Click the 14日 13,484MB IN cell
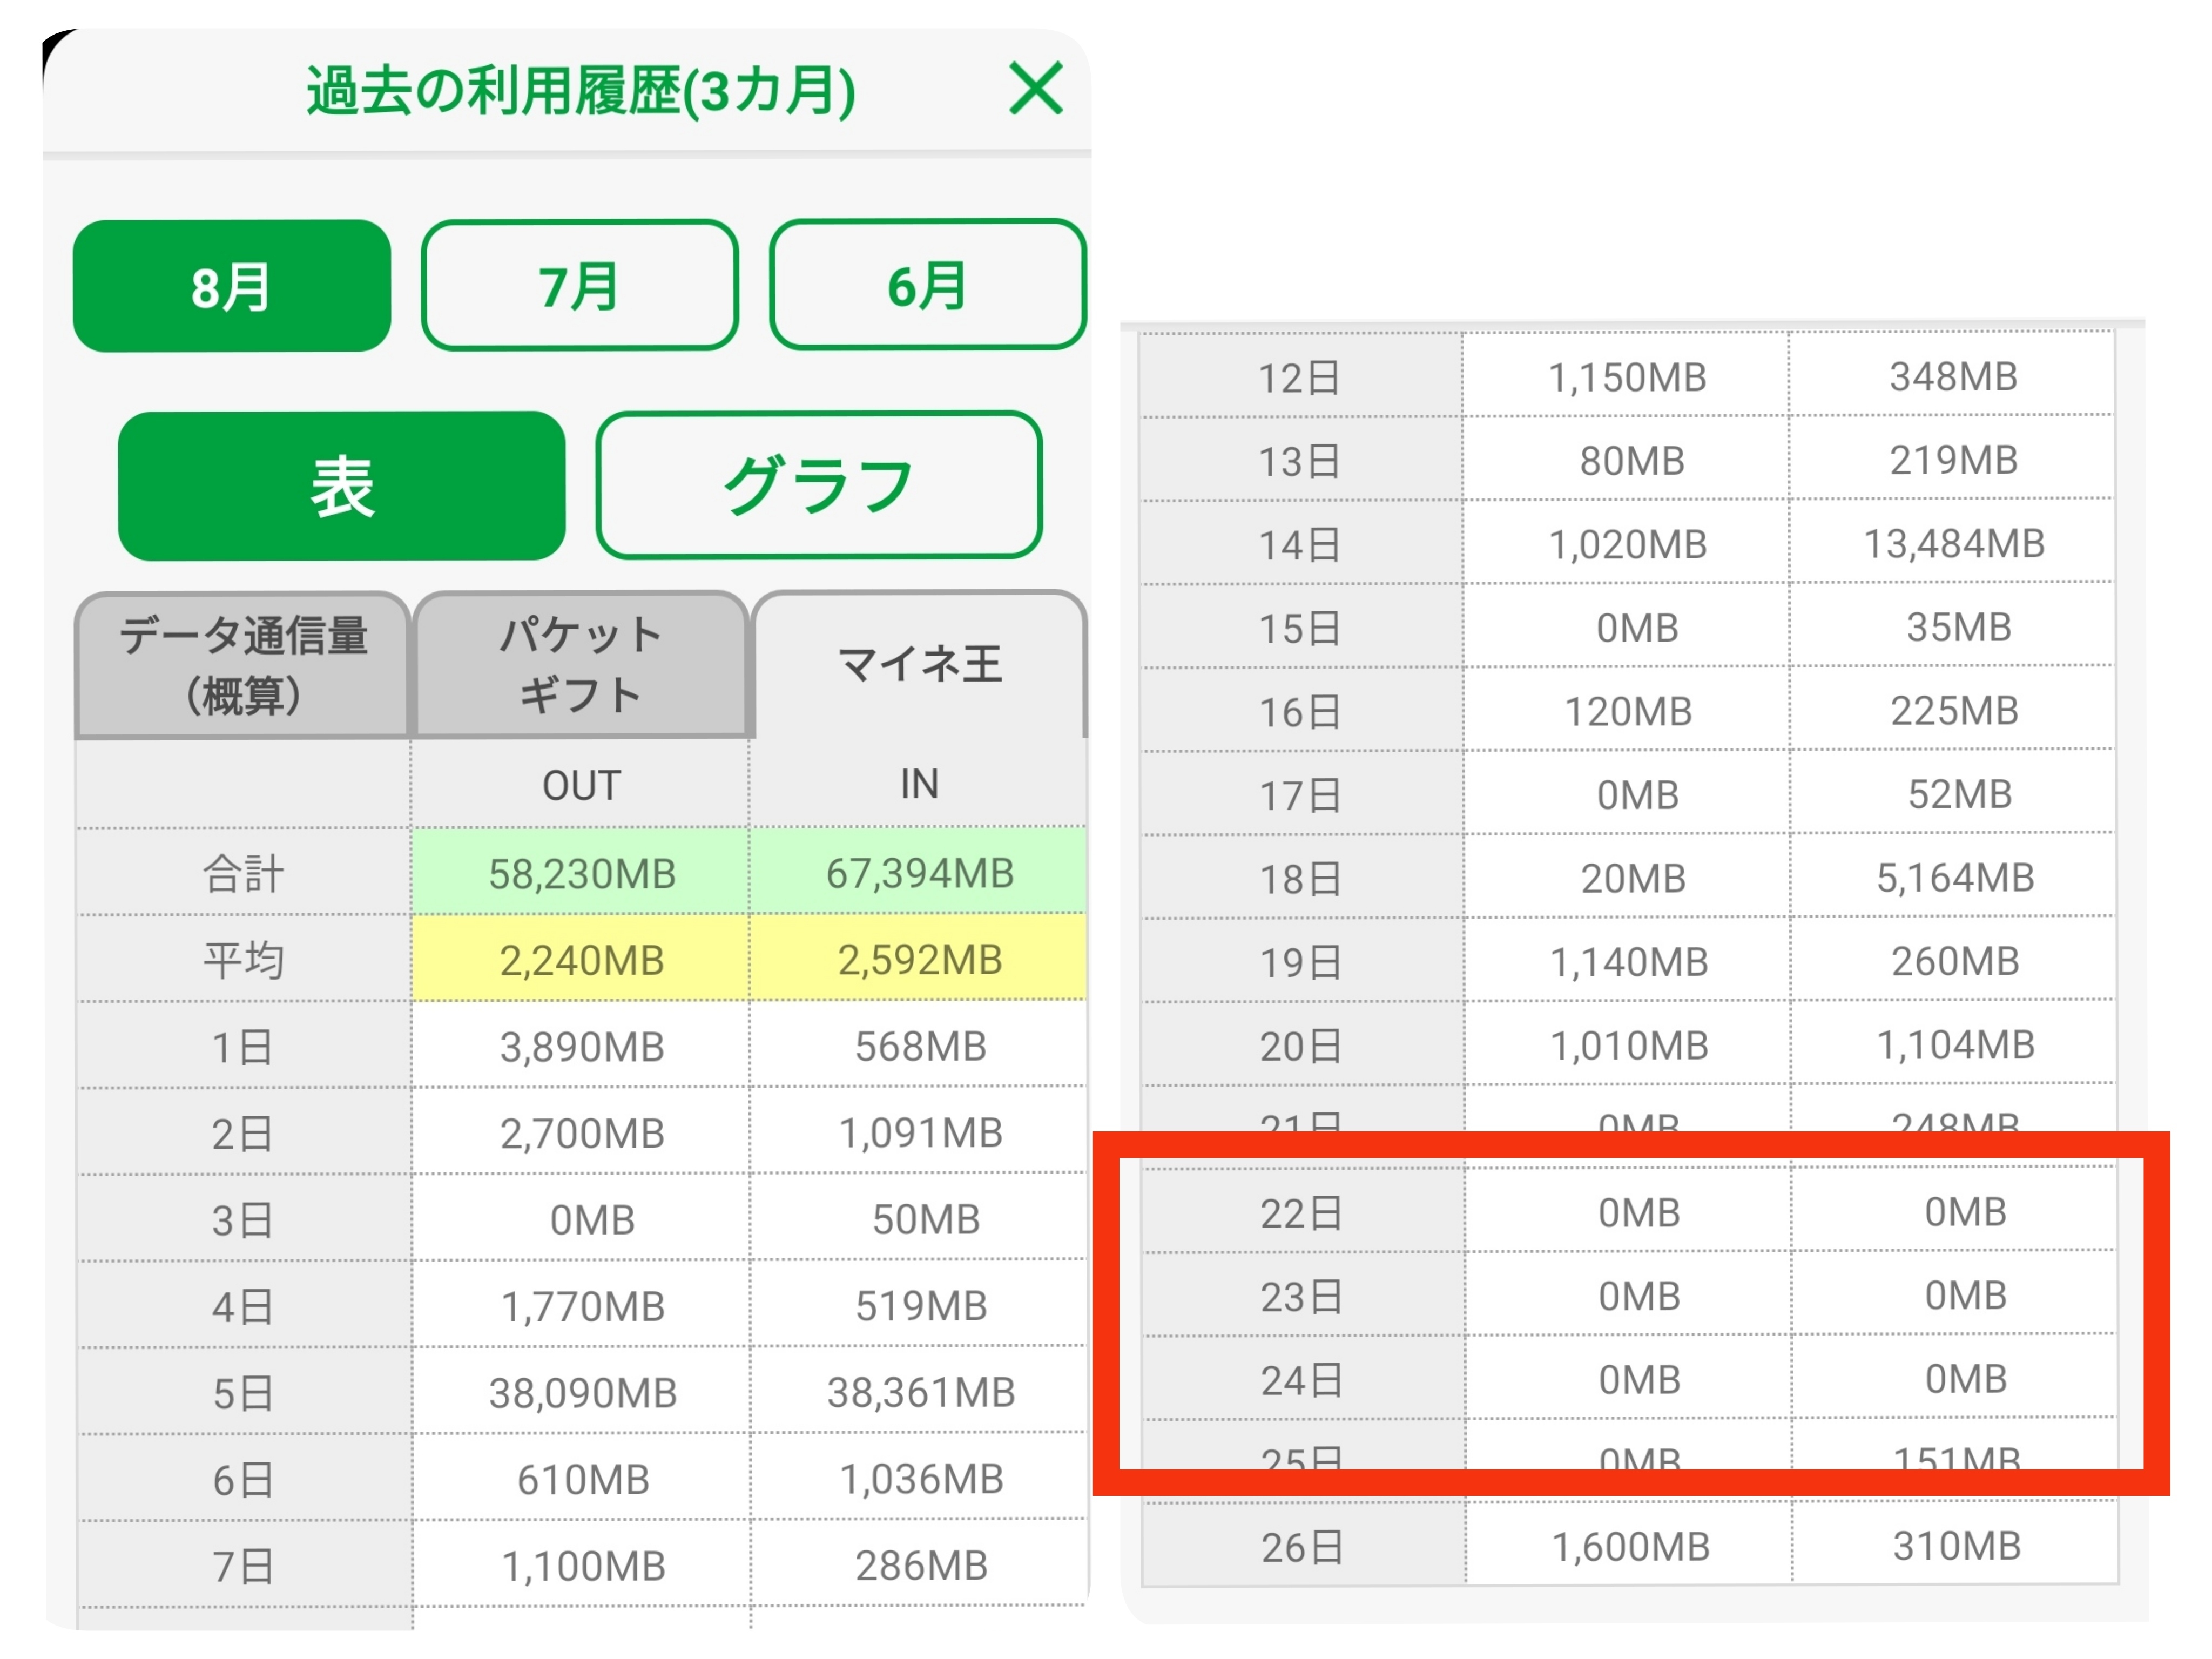The width and height of the screenshot is (2212, 1659). pyautogui.click(x=1953, y=544)
